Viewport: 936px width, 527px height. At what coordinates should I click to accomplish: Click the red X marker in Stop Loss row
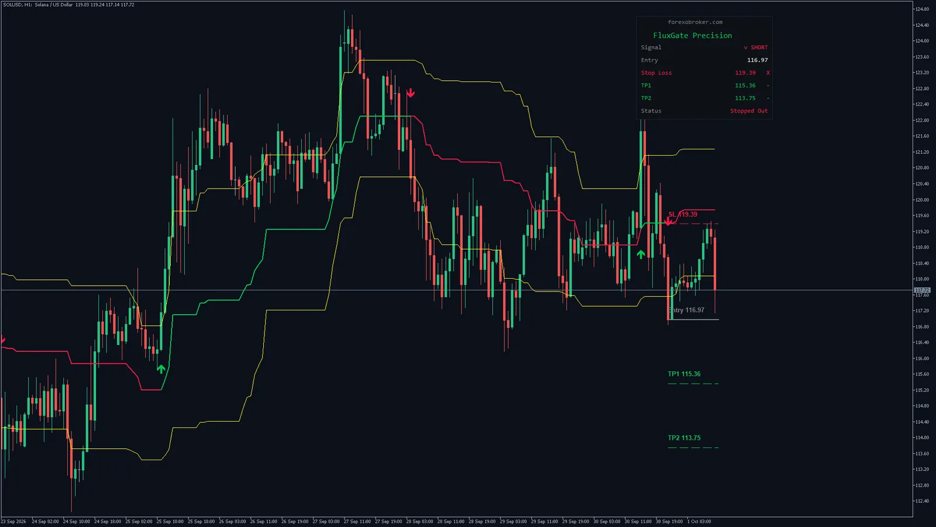click(x=768, y=73)
